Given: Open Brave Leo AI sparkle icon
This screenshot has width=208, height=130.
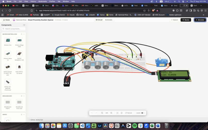Looking at the screenshot, I should pyautogui.click(x=198, y=11).
